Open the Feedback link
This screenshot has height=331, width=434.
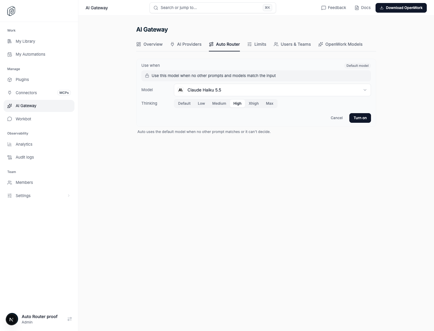334,8
